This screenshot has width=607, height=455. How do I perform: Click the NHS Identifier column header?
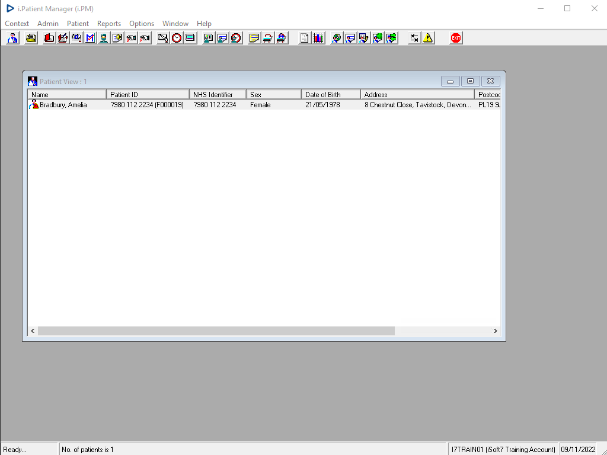[x=218, y=94]
